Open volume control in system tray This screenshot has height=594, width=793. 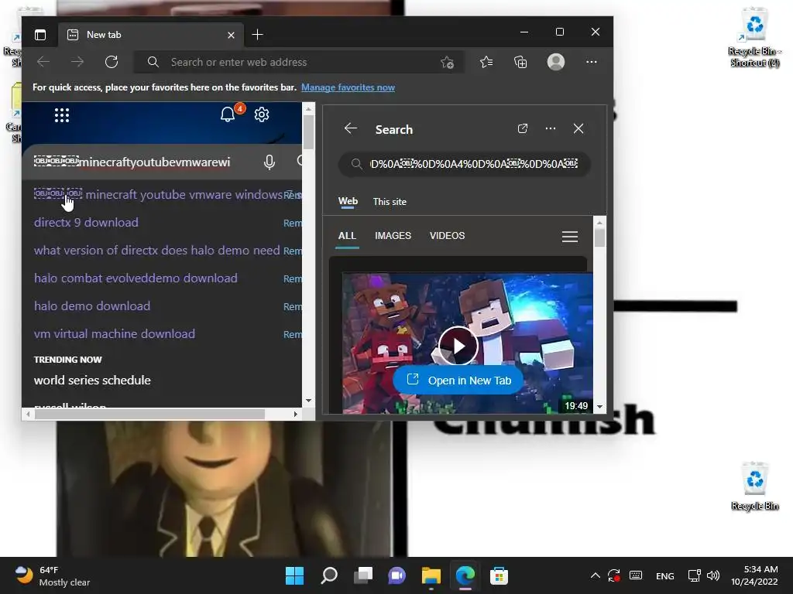[x=713, y=575]
